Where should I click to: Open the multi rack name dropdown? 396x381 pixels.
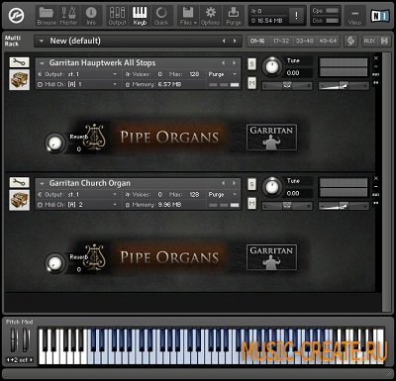(42, 42)
